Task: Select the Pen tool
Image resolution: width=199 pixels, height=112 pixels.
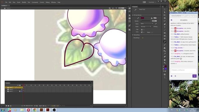Action: 164,24
